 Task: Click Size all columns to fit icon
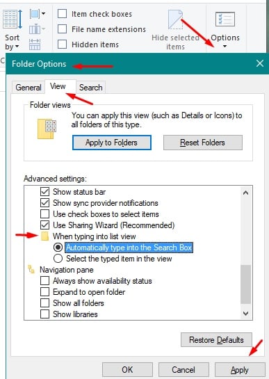click(35, 45)
